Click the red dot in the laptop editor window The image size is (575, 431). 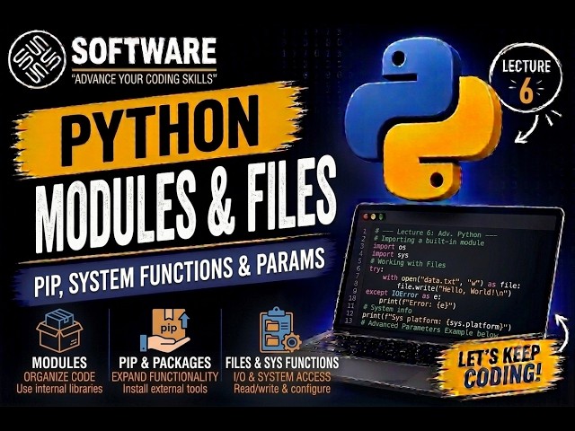coord(366,216)
